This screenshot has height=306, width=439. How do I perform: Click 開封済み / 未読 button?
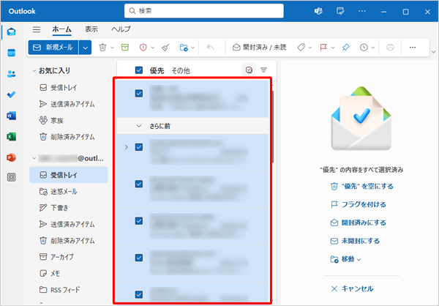[259, 48]
